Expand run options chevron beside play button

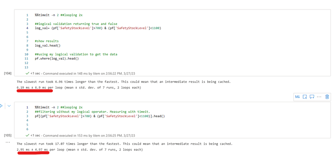(x=9, y=106)
